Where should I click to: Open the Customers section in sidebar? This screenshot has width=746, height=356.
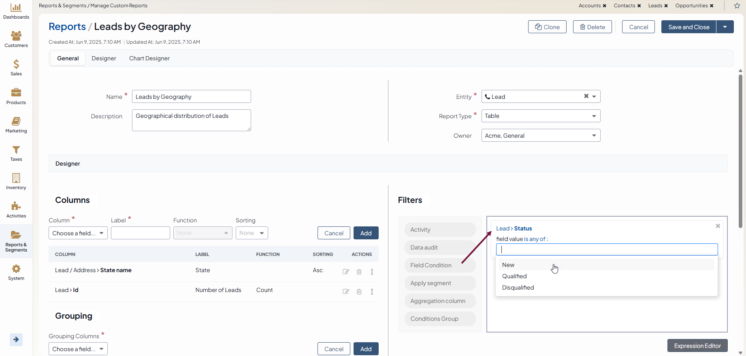[x=16, y=39]
